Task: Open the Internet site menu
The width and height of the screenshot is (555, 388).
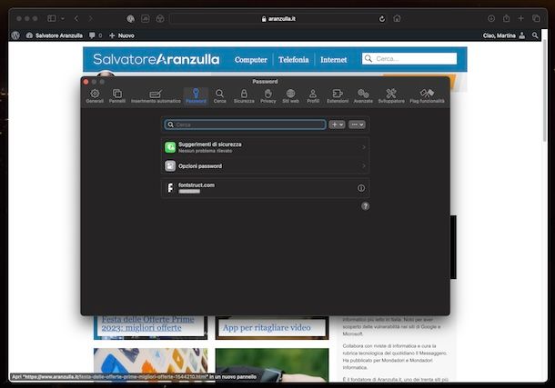Action: click(x=333, y=60)
